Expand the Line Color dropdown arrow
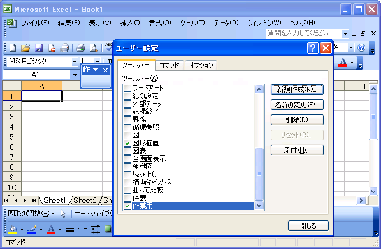The image size is (381, 249). pyautogui.click(x=41, y=229)
